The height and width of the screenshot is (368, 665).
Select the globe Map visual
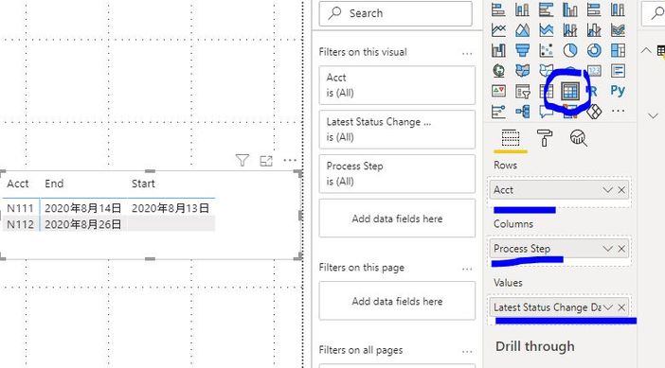click(498, 70)
